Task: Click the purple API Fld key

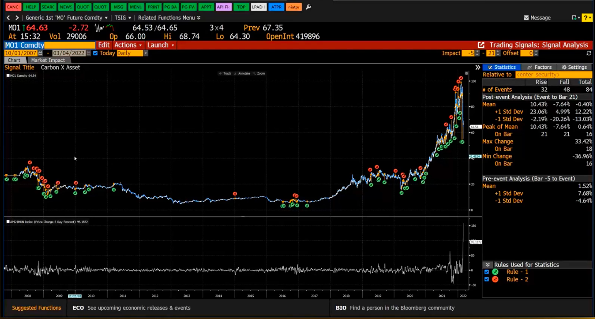Action: point(223,7)
